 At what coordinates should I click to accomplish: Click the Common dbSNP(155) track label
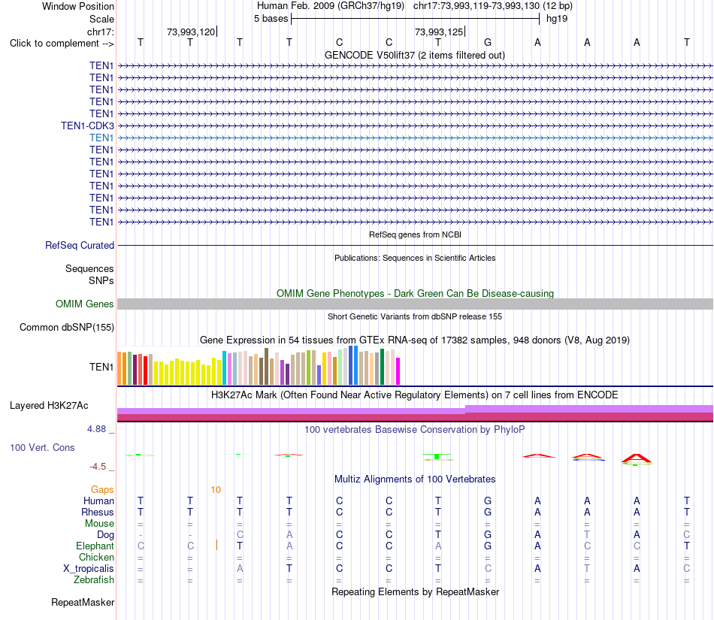pyautogui.click(x=66, y=328)
